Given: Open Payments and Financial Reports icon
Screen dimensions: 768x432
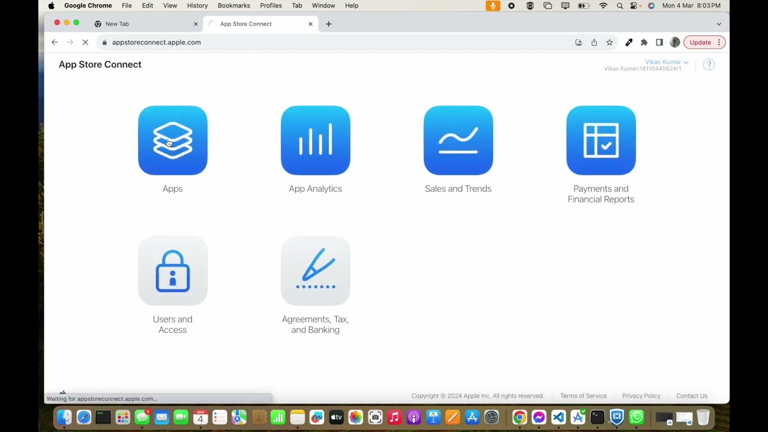Looking at the screenshot, I should 601,140.
